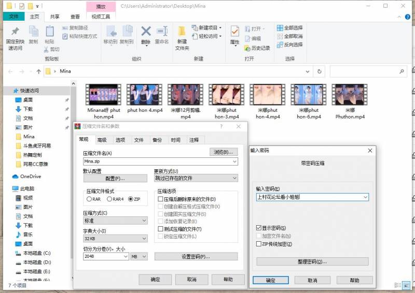Image resolution: width=415 pixels, height=293 pixels.
Task: Open the 查看 ribbon tab
Action: 75,17
